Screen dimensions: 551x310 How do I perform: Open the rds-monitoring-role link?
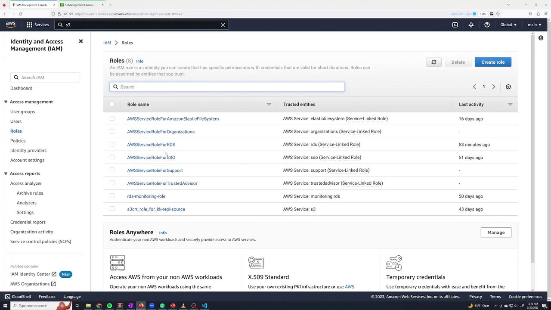[x=146, y=196]
